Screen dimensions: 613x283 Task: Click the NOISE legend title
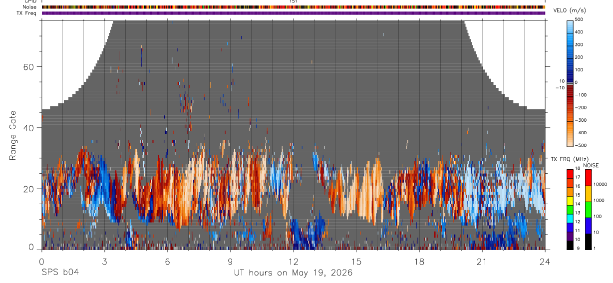click(592, 166)
